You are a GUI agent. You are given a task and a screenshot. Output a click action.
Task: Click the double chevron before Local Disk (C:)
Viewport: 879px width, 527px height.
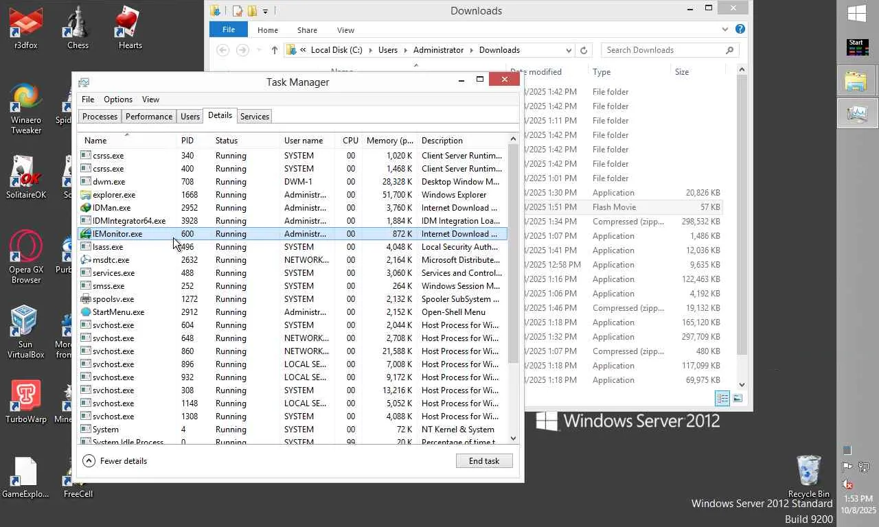pyautogui.click(x=303, y=50)
